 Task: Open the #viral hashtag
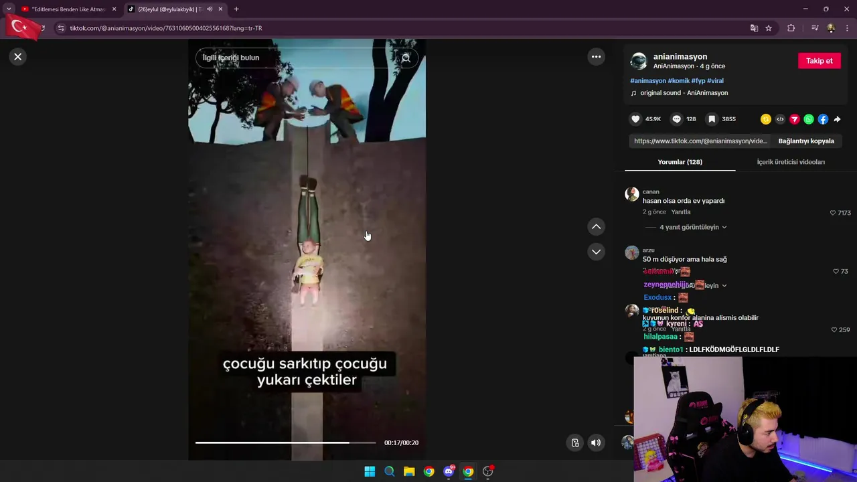coord(715,81)
